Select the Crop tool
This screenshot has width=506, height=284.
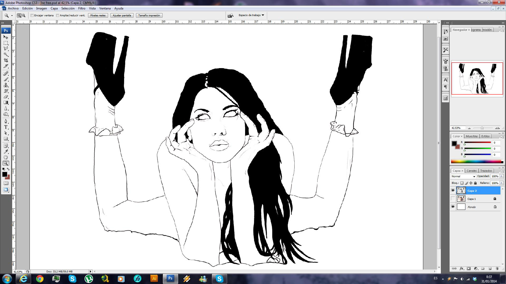(6, 60)
